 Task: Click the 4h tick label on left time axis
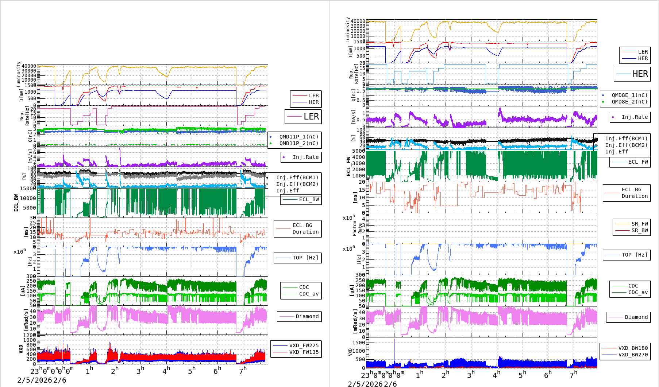tap(166, 371)
